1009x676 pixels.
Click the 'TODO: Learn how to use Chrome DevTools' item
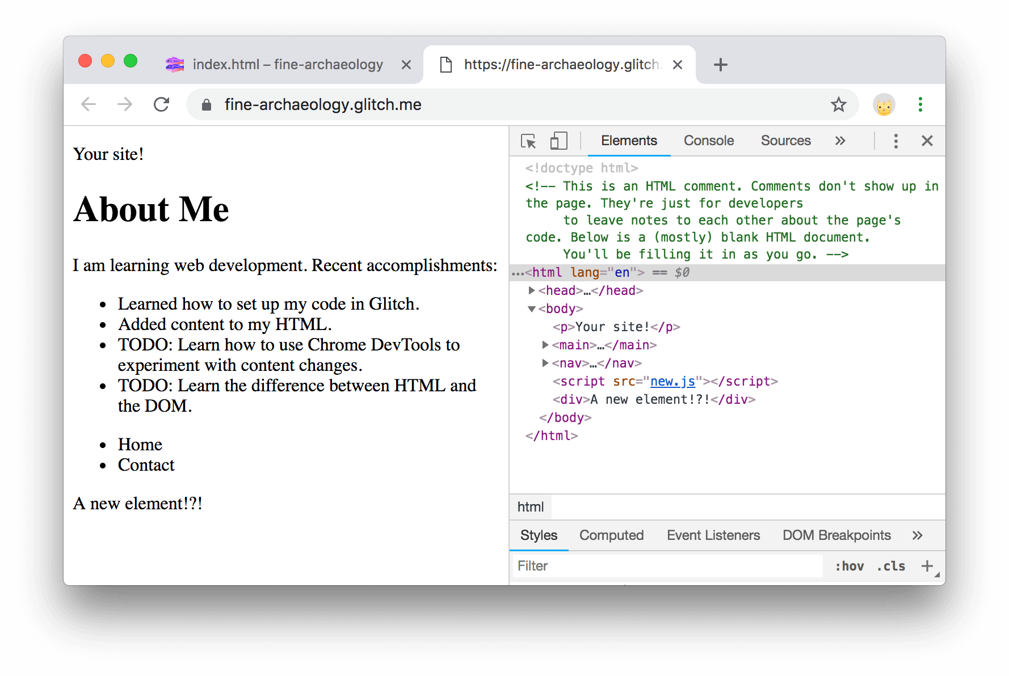pos(289,355)
